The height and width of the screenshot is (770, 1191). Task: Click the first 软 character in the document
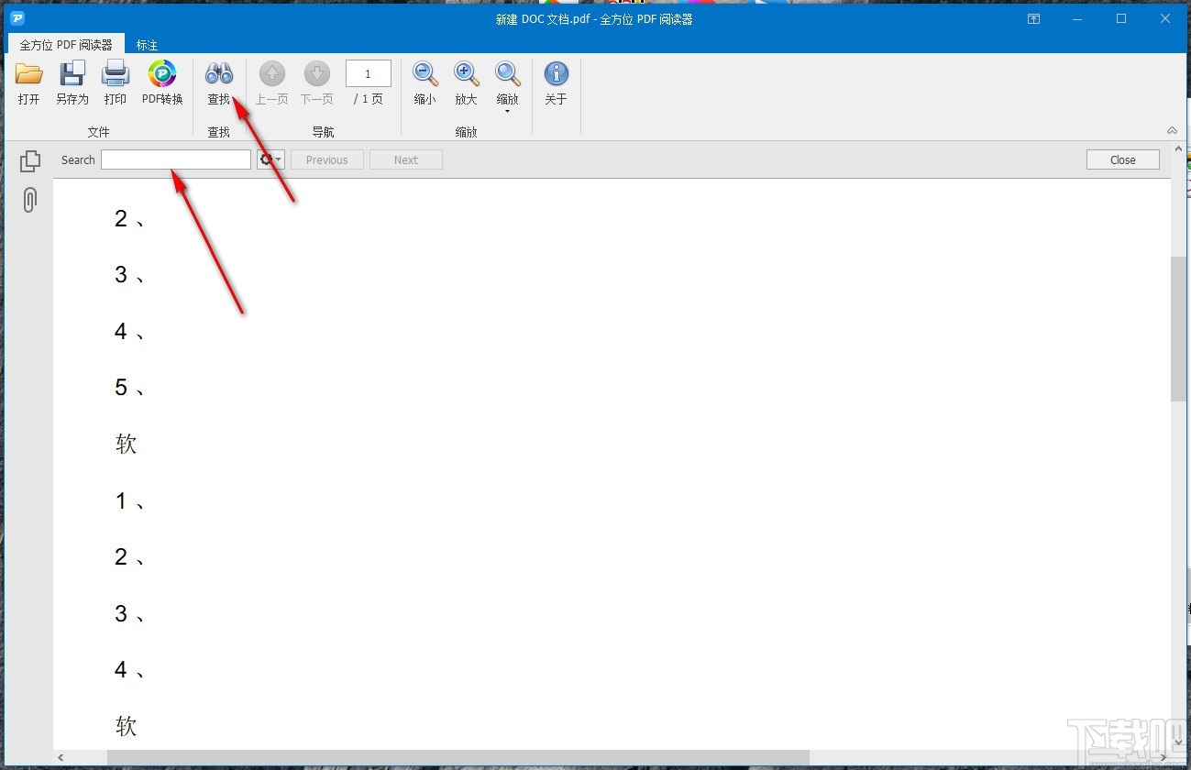[127, 444]
